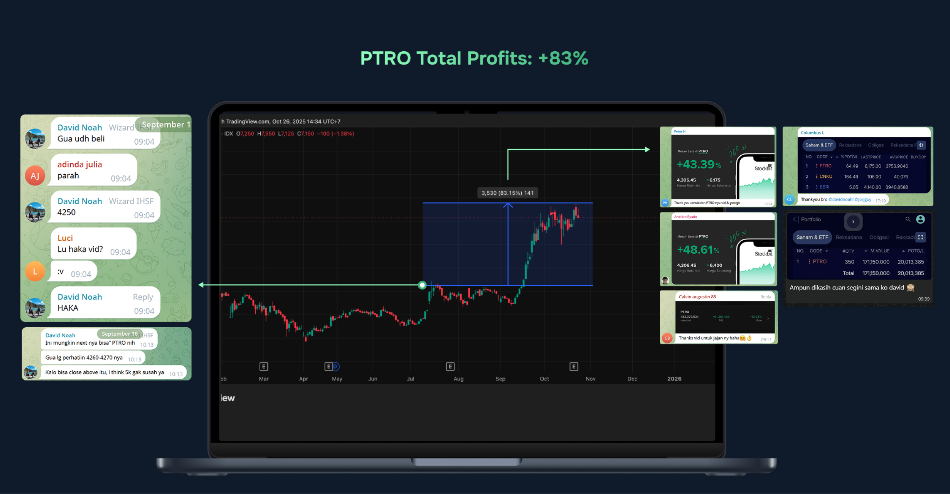Click the round chevron button atop Portfolio
The image size is (950, 494).
click(x=853, y=221)
